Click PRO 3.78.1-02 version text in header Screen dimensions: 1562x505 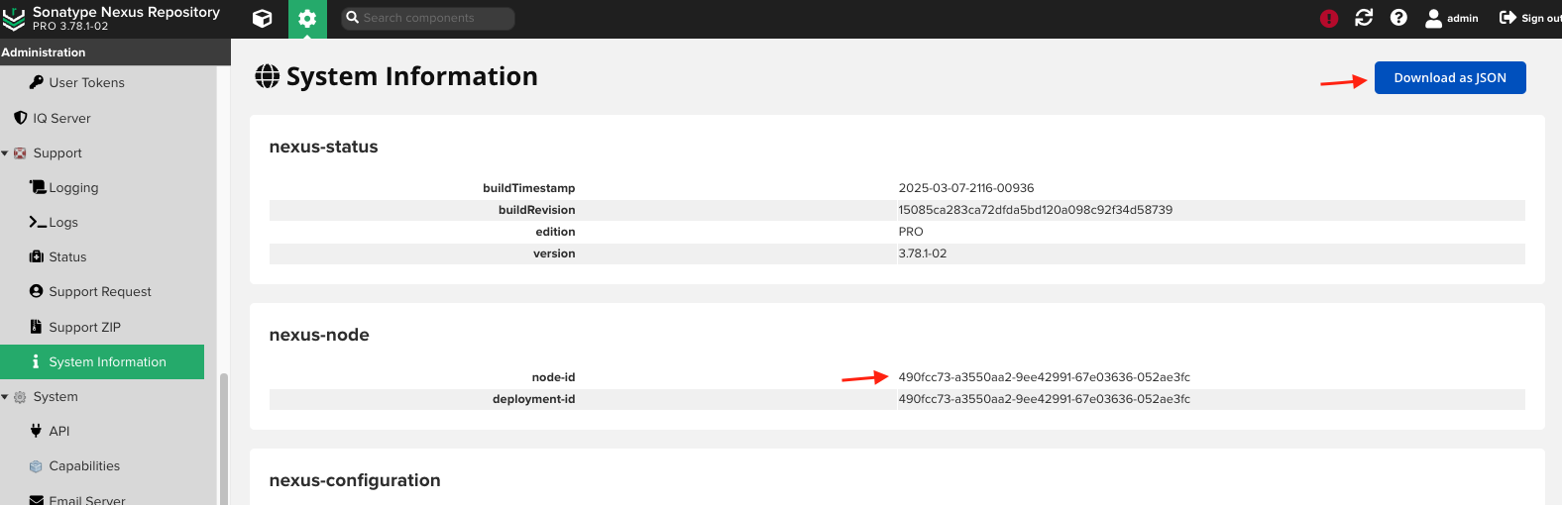pyautogui.click(x=70, y=27)
